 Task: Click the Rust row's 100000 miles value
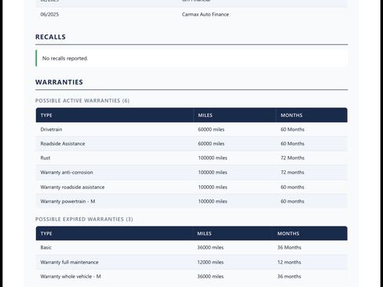[213, 158]
